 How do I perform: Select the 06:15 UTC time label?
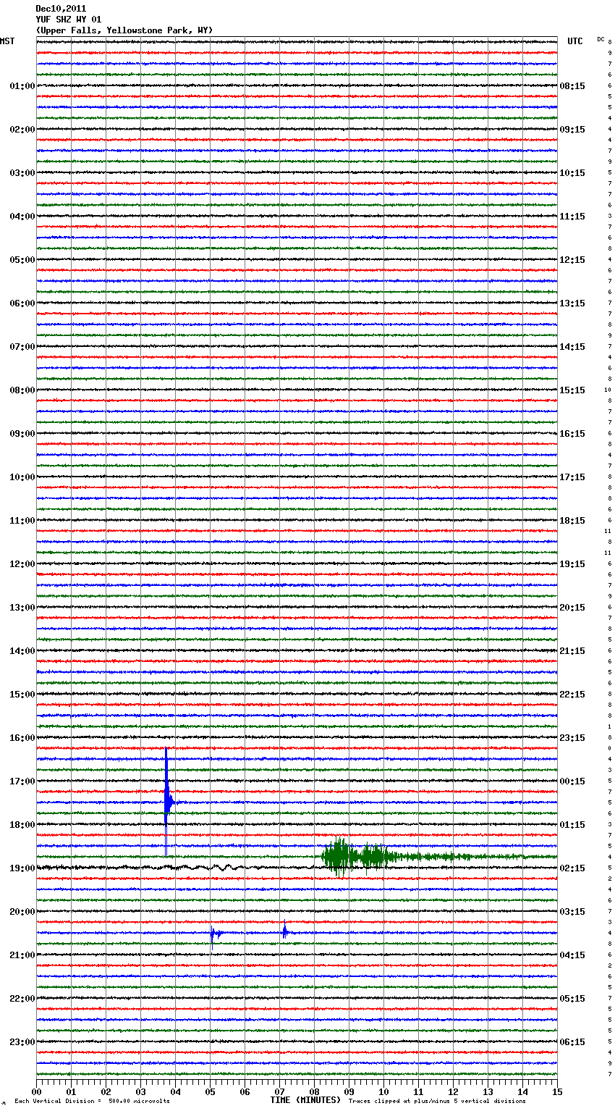(572, 1042)
